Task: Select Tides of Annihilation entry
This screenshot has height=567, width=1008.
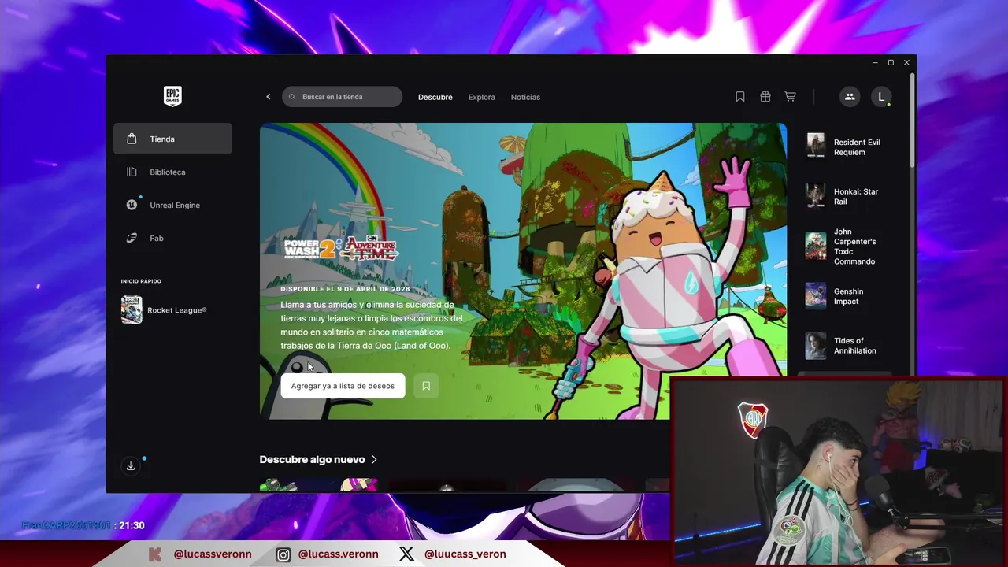Action: [844, 346]
